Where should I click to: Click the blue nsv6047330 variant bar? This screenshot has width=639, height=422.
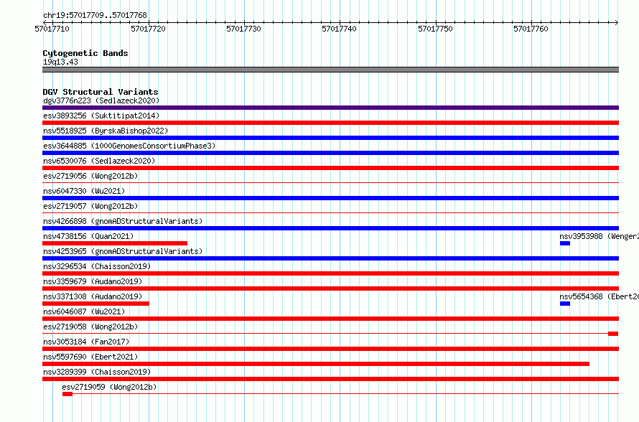point(330,198)
